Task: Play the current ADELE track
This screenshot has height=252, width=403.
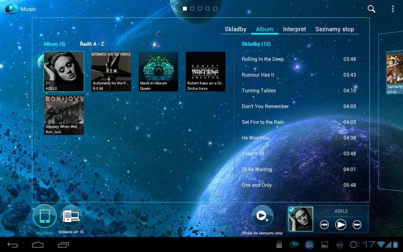Action: 340,225
